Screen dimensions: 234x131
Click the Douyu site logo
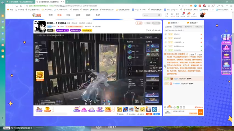[37, 15]
